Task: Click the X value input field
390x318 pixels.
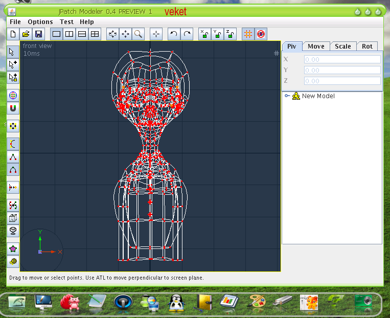Action: [342, 59]
